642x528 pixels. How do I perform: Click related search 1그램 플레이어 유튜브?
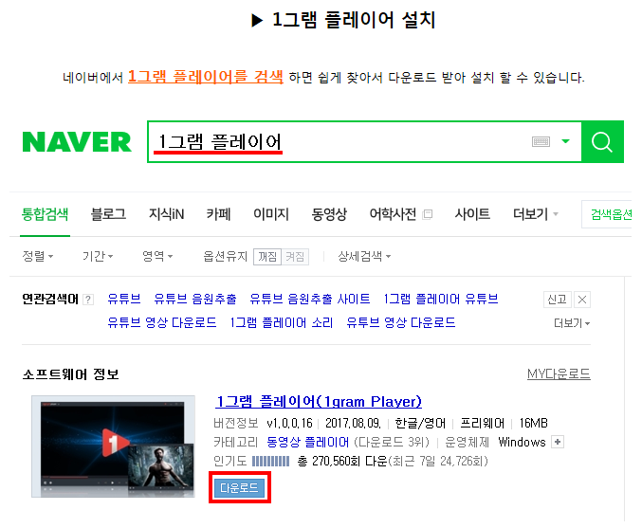pyautogui.click(x=441, y=299)
